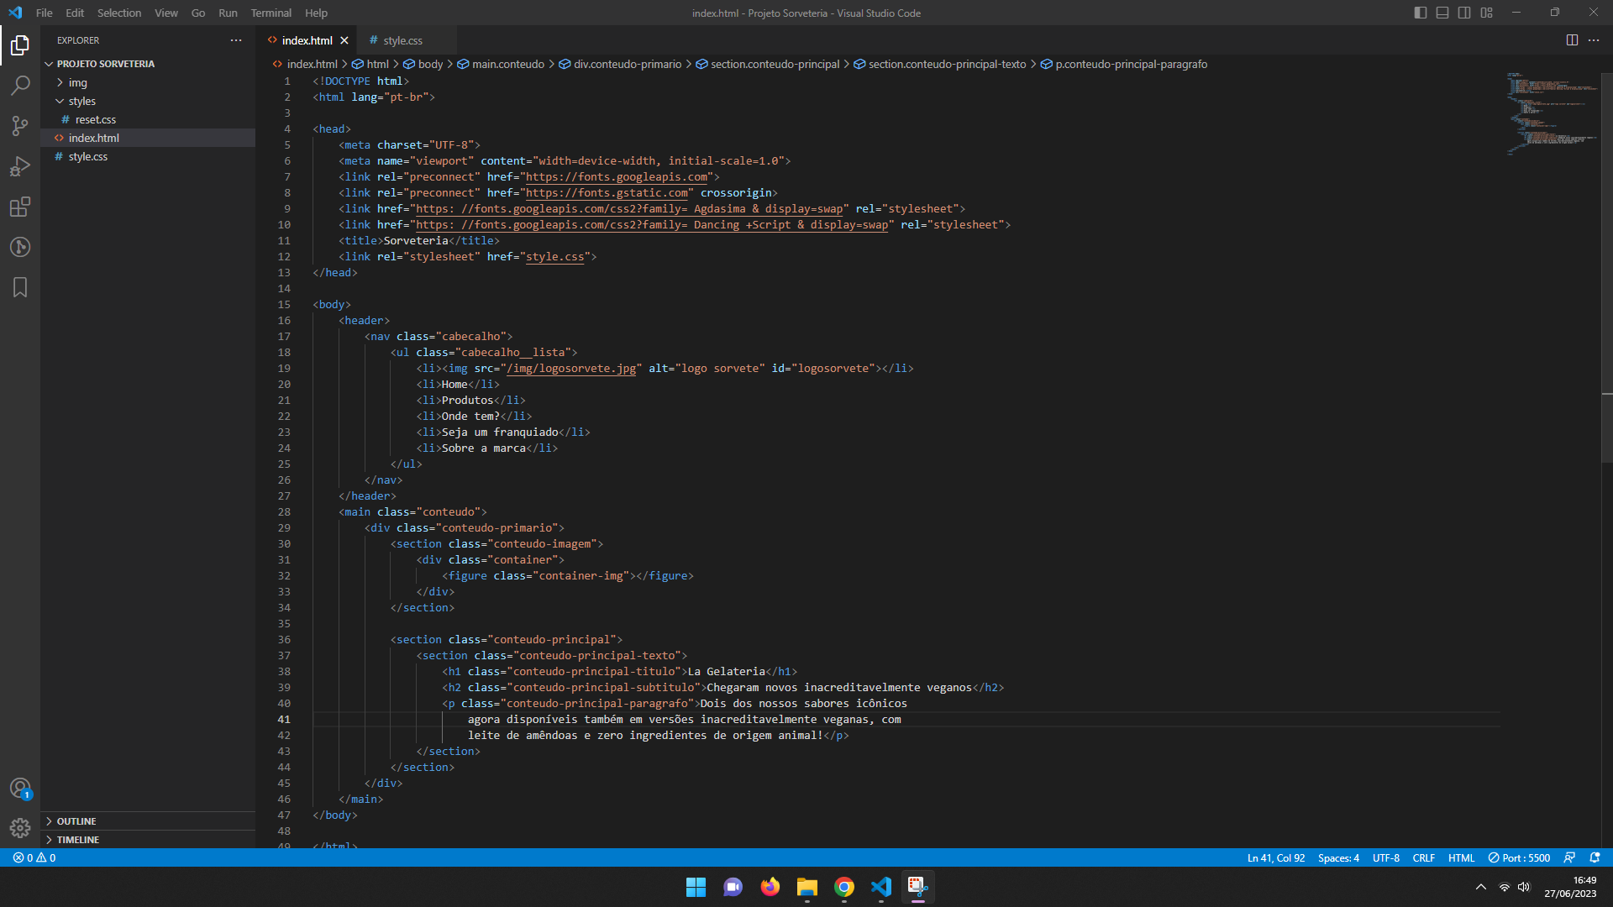
Task: Select index.html in the explorer tree
Action: 148,138
